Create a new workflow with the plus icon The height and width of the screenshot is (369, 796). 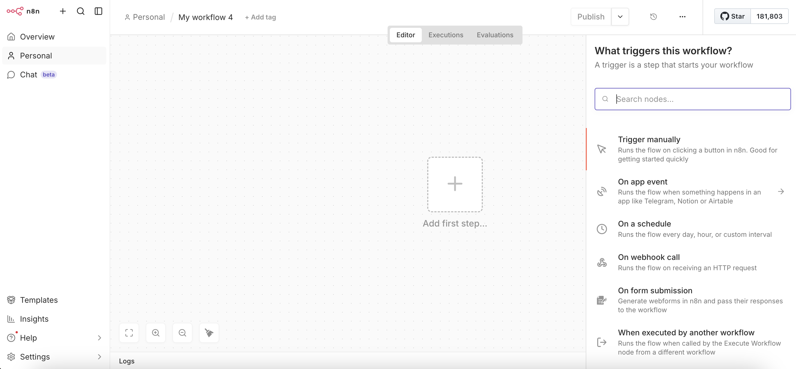pos(63,11)
